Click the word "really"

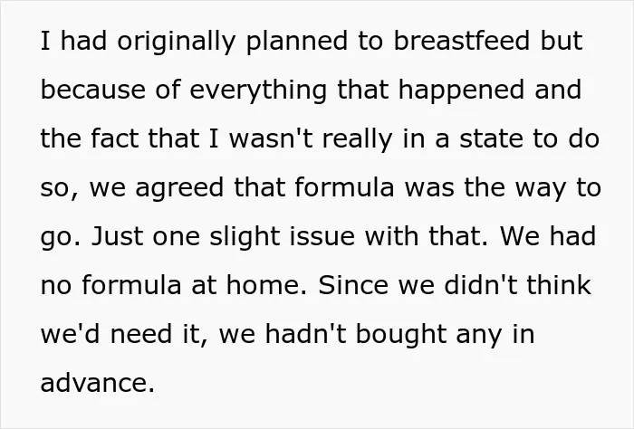click(358, 139)
